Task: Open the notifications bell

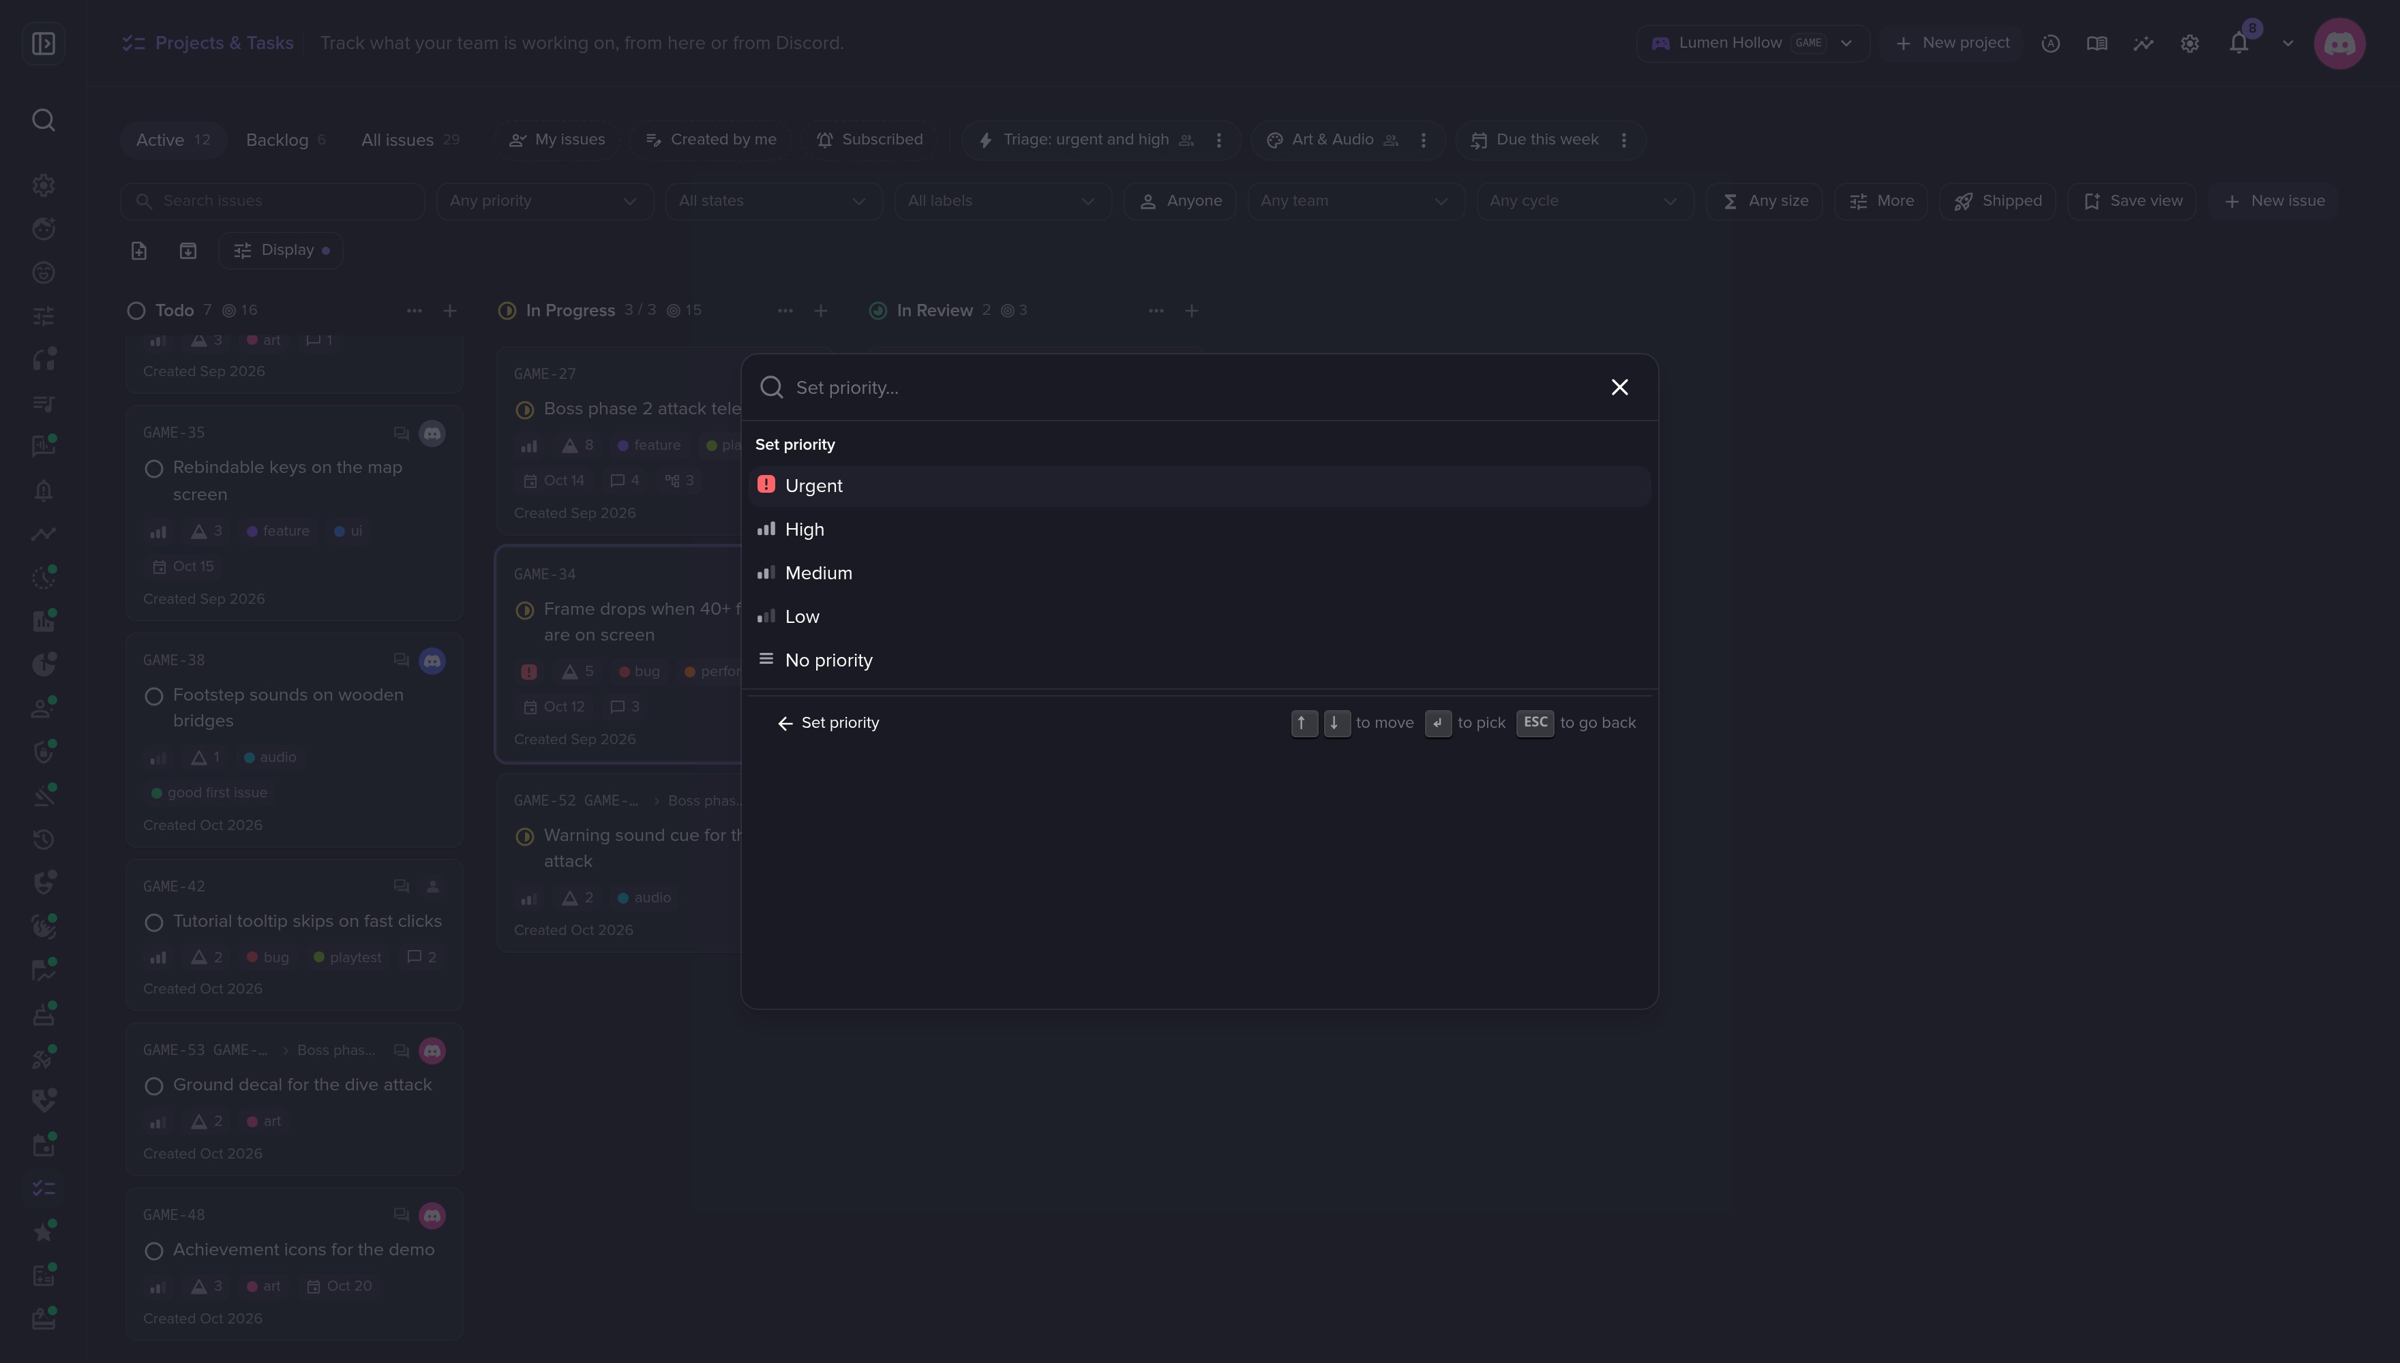Action: coord(2238,43)
